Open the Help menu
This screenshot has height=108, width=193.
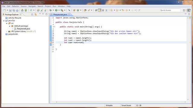click(69, 6)
